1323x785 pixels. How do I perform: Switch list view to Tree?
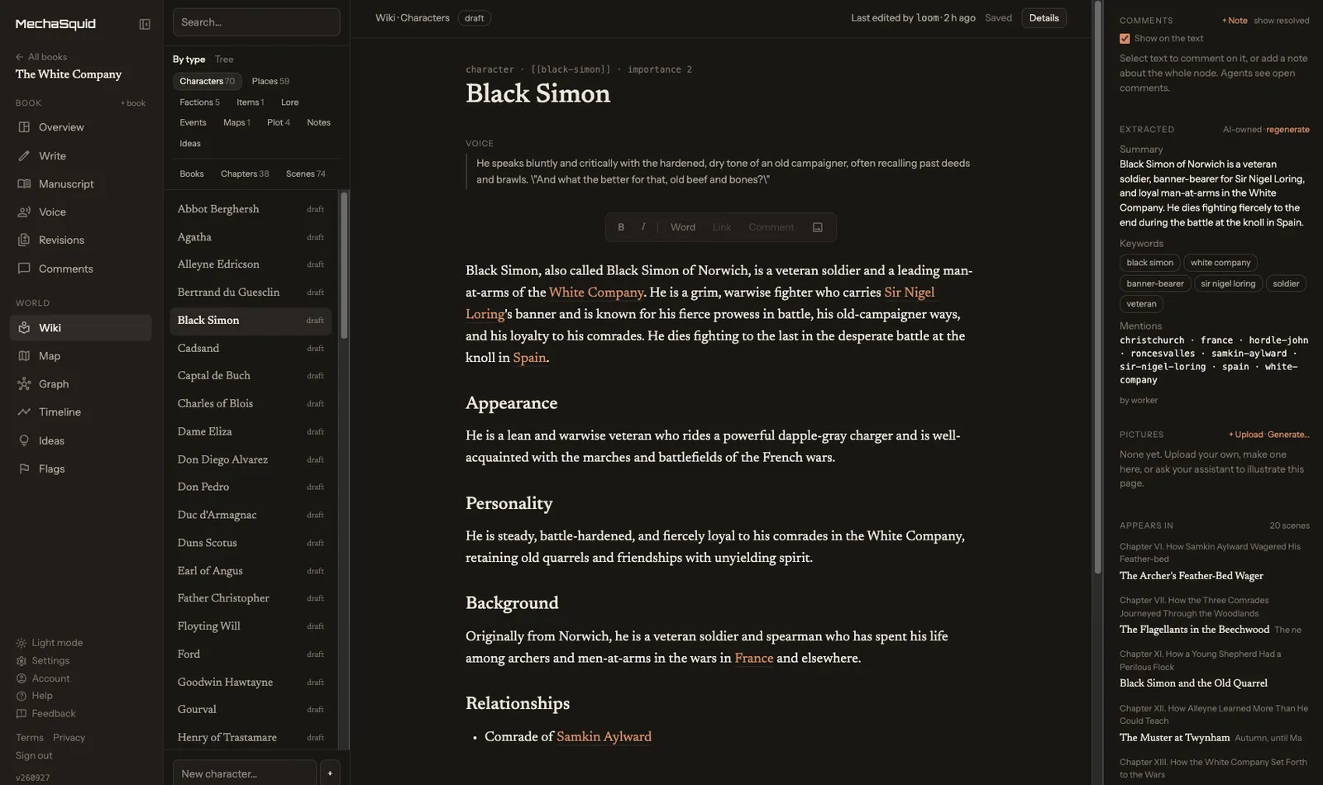tap(224, 59)
